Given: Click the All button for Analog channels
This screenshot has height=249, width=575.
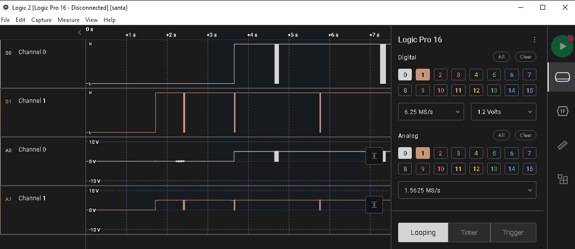Looking at the screenshot, I should pyautogui.click(x=501, y=135).
